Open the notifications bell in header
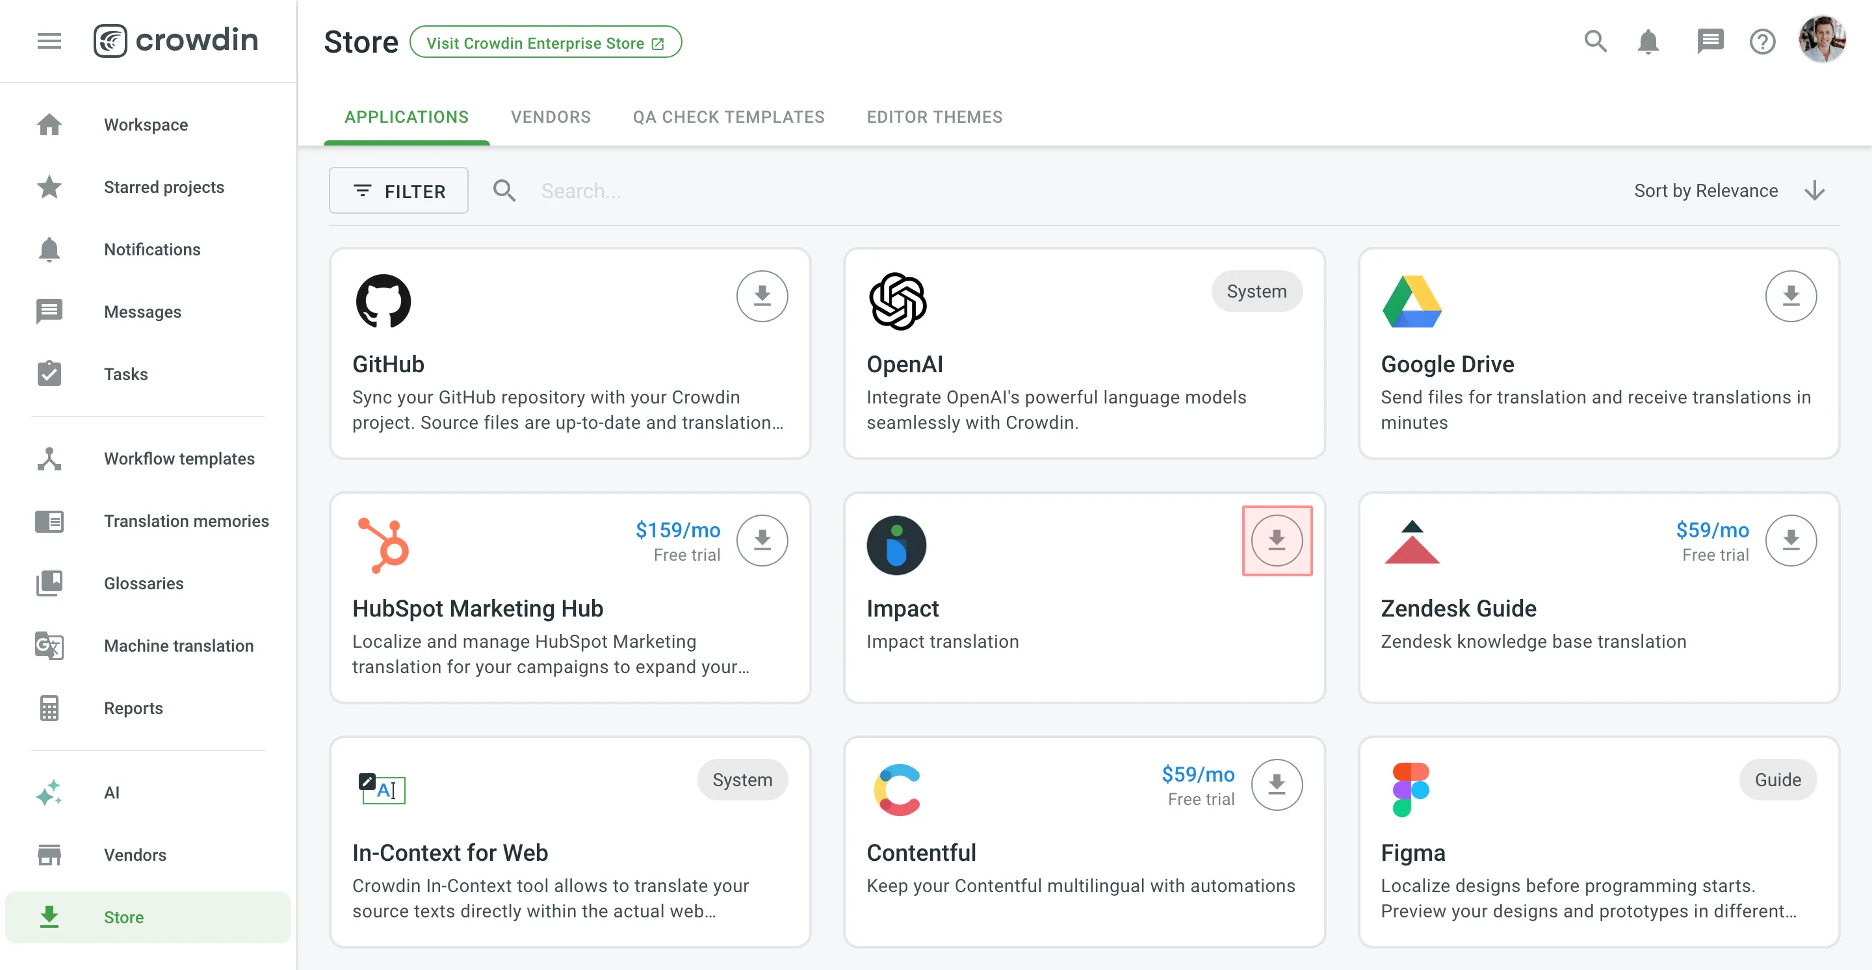1872x970 pixels. [x=1648, y=42]
